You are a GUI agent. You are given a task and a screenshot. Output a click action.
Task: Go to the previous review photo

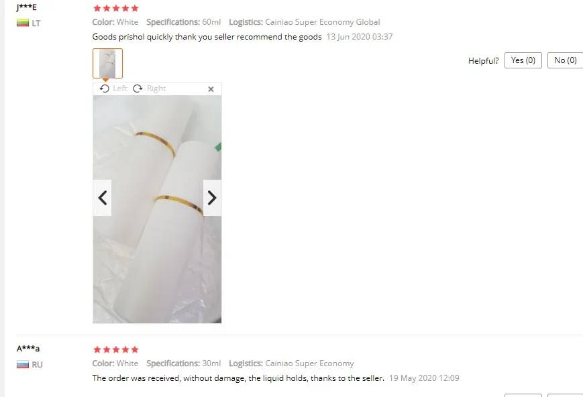[x=102, y=198]
